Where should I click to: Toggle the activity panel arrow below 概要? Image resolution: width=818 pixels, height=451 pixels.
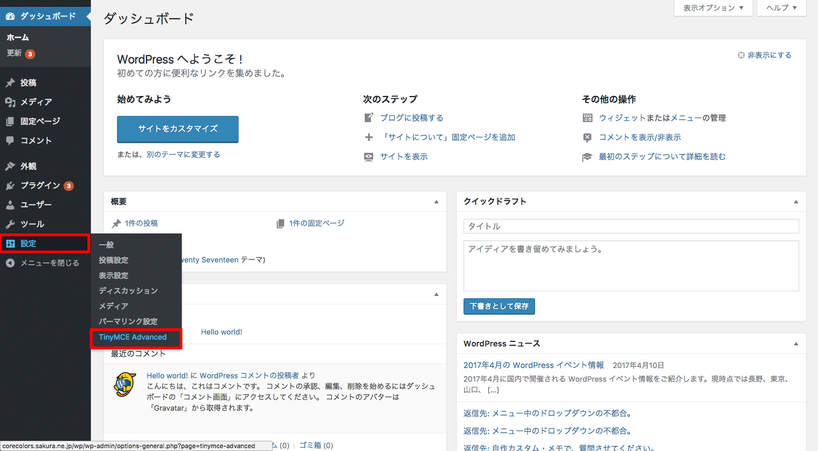coord(436,294)
